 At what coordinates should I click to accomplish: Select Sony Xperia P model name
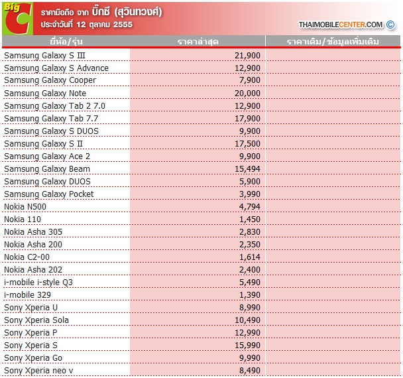[x=30, y=333]
